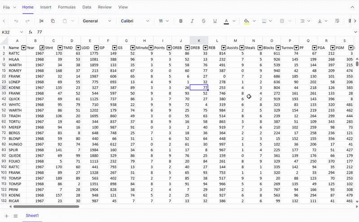Open the GP column filter button
The image size is (359, 222).
click(x=114, y=47)
